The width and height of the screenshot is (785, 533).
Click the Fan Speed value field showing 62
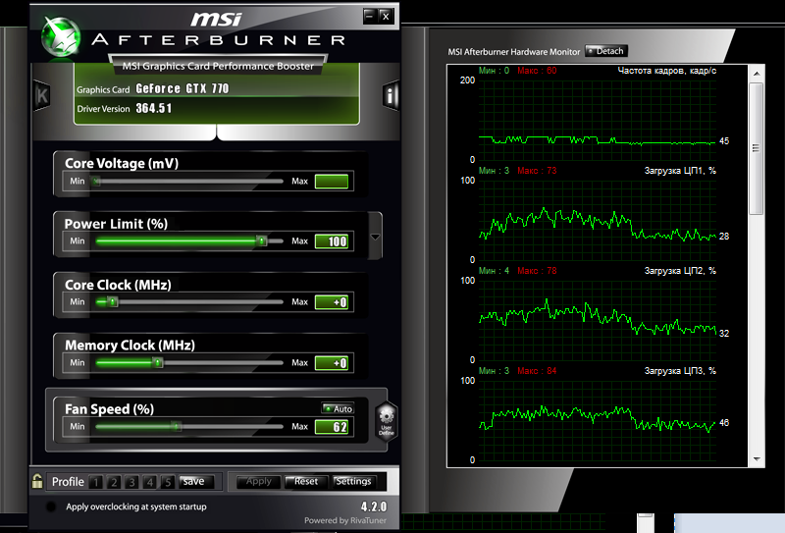pyautogui.click(x=332, y=427)
